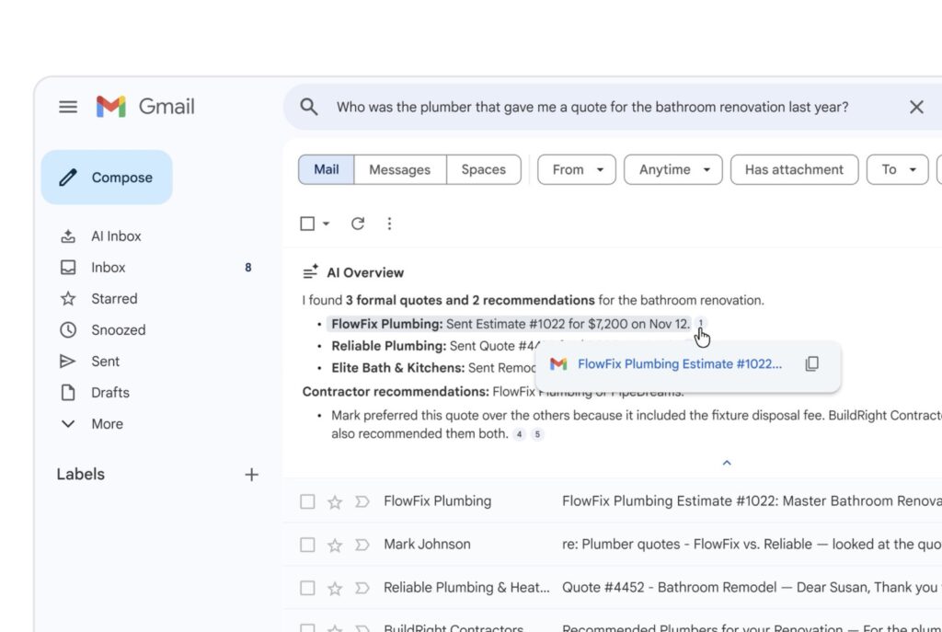Open AI Inbox in the sidebar
Image resolution: width=942 pixels, height=632 pixels.
116,236
